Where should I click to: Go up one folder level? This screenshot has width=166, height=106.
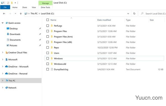[21, 14]
